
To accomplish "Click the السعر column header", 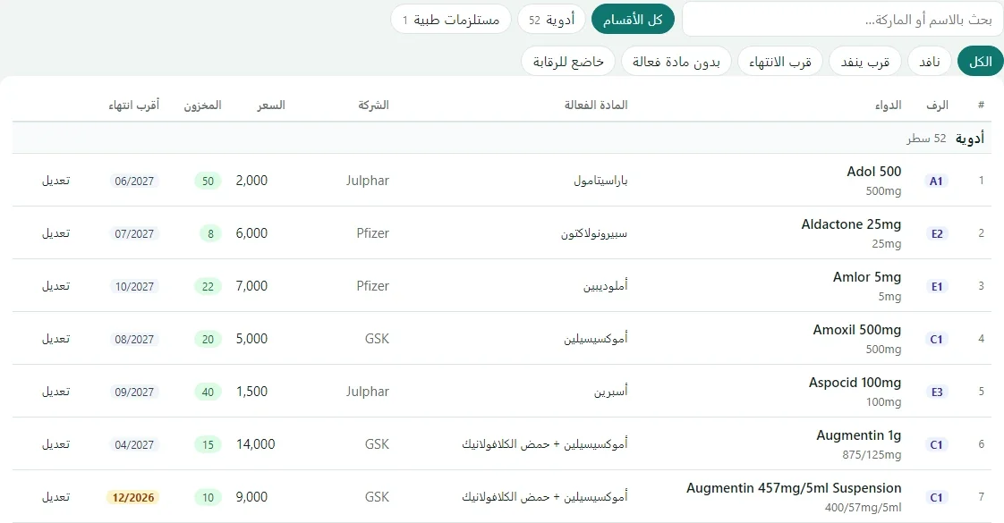I will click(x=271, y=105).
